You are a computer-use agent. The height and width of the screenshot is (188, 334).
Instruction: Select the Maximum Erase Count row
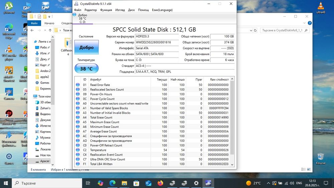click(152, 122)
